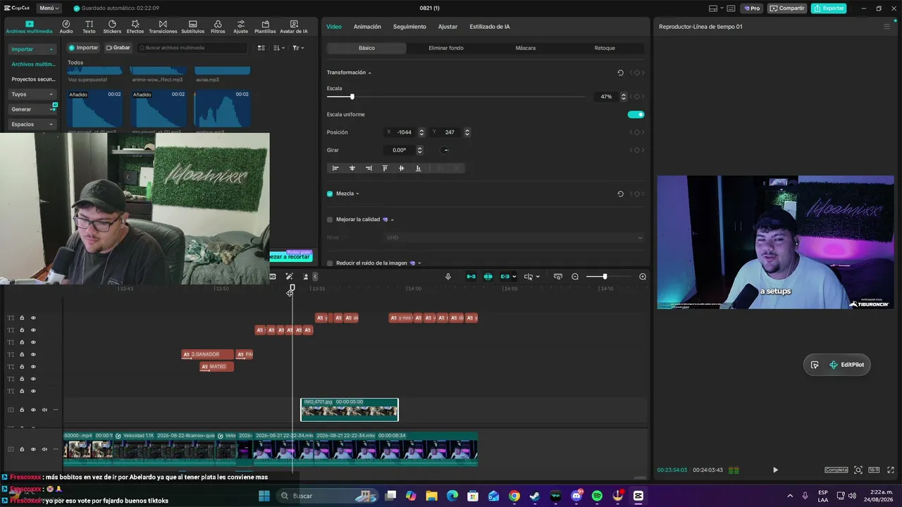The height and width of the screenshot is (507, 902).
Task: Toggle the Escala uniforme switch
Action: 636,114
